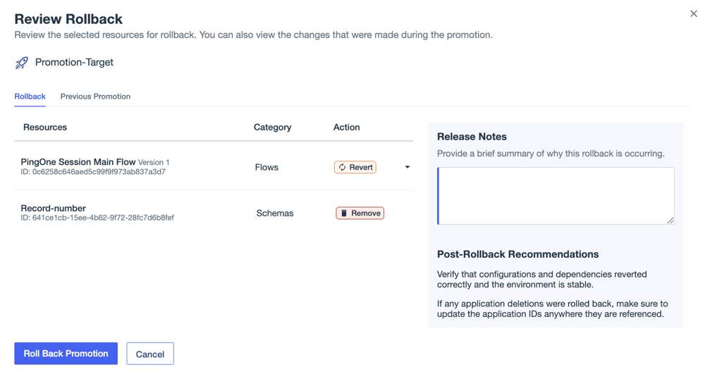
Task: Click the Revert action badge
Action: (355, 167)
